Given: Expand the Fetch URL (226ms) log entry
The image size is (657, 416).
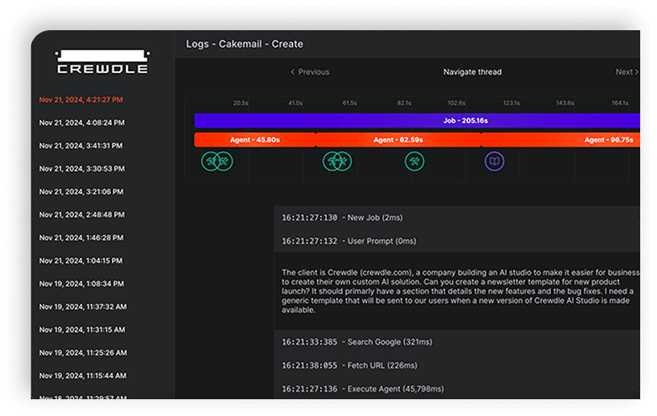Looking at the screenshot, I should (x=349, y=366).
